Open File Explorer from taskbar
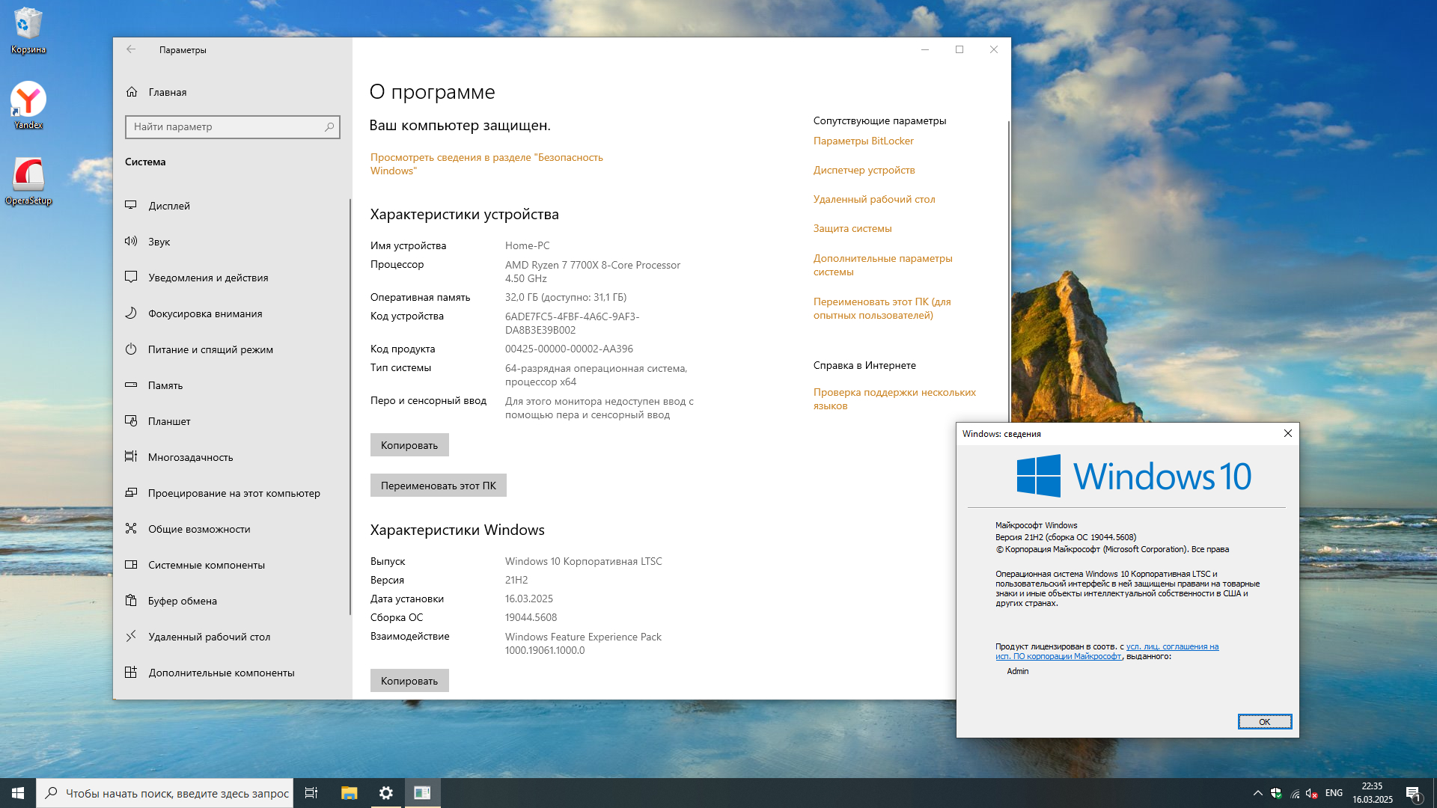Screen dimensions: 1437x808 pyautogui.click(x=349, y=793)
